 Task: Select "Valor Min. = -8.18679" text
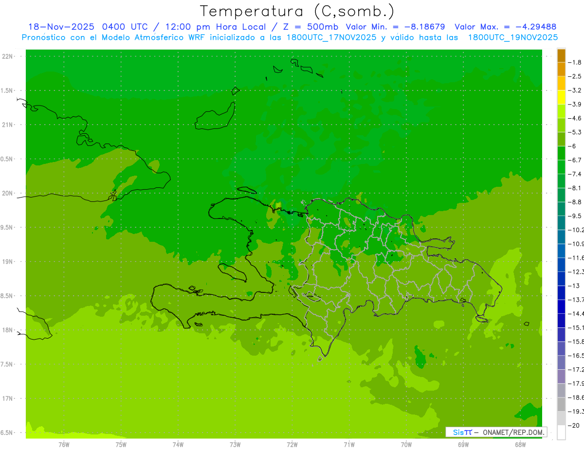pos(395,27)
